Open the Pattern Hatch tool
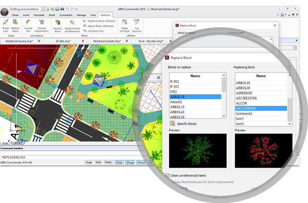 [15, 25]
